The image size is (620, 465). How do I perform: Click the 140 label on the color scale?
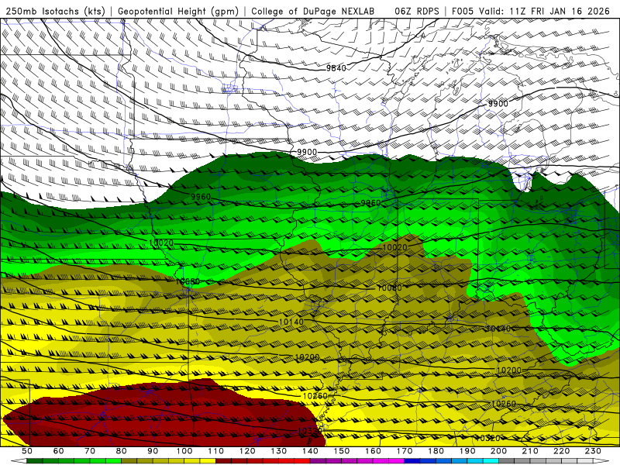click(x=310, y=451)
